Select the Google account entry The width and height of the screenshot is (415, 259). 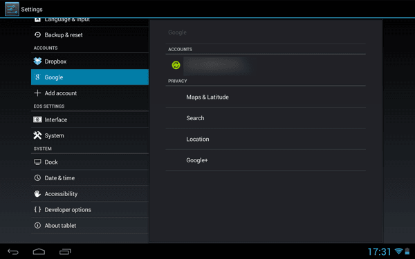click(x=90, y=77)
